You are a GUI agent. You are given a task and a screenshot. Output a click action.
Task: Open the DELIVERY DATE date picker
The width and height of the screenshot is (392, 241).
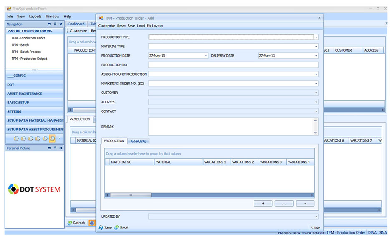(316, 56)
